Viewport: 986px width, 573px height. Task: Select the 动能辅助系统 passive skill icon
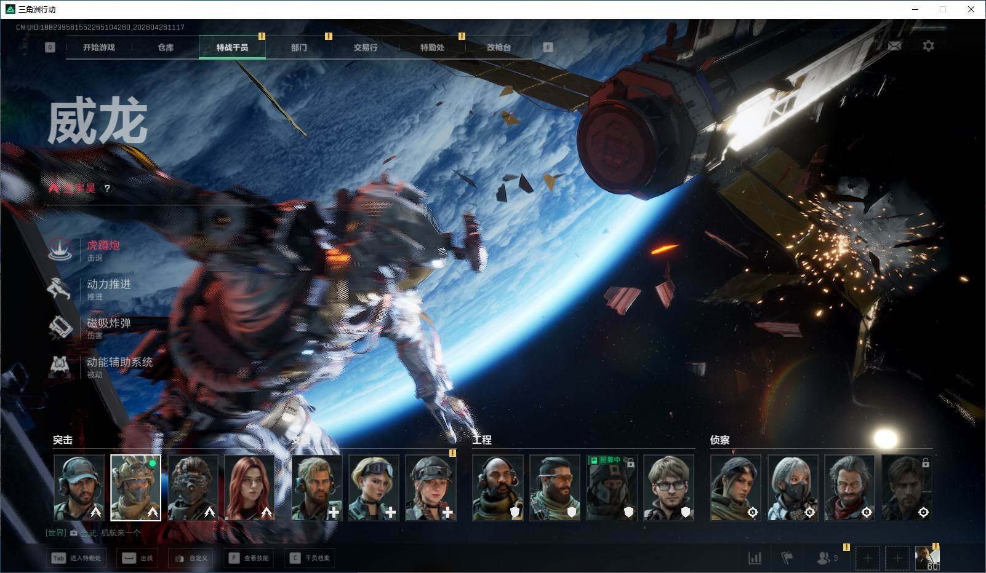pyautogui.click(x=60, y=367)
